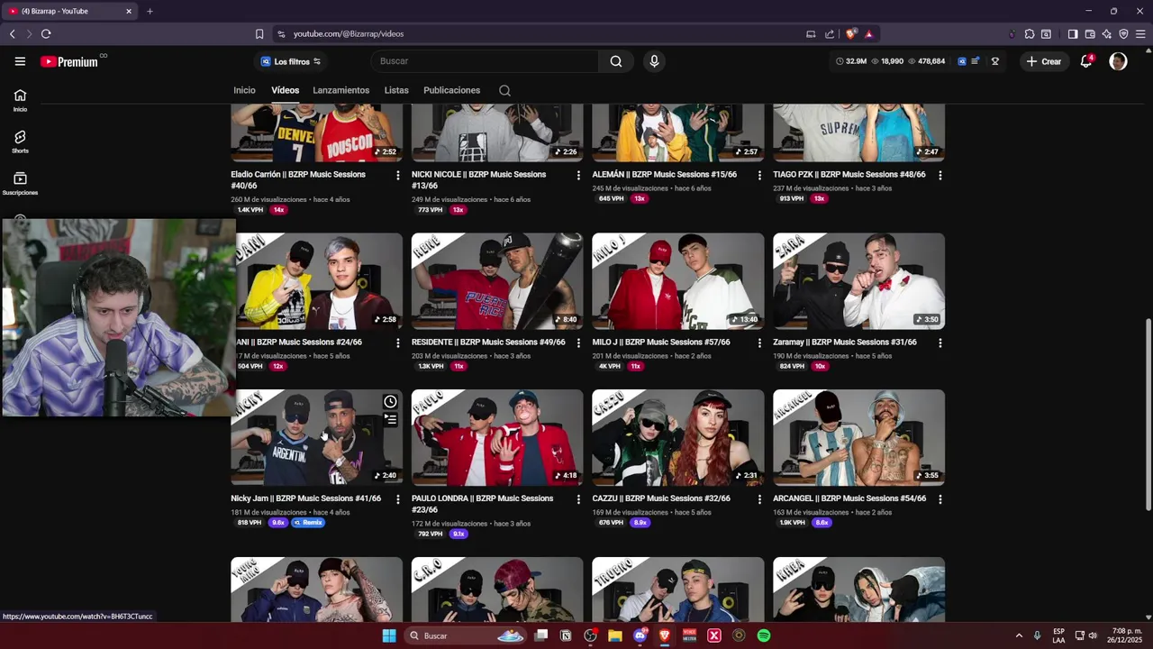Open Notion from the taskbar
The image size is (1153, 649).
point(566,635)
